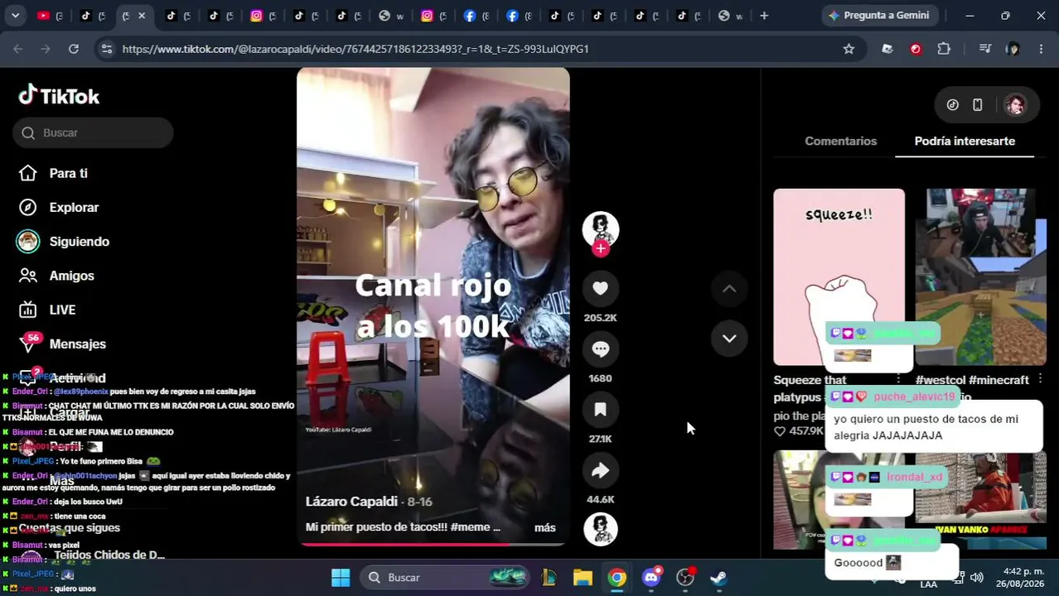Open Discord from the taskbar
The height and width of the screenshot is (596, 1059).
click(651, 577)
